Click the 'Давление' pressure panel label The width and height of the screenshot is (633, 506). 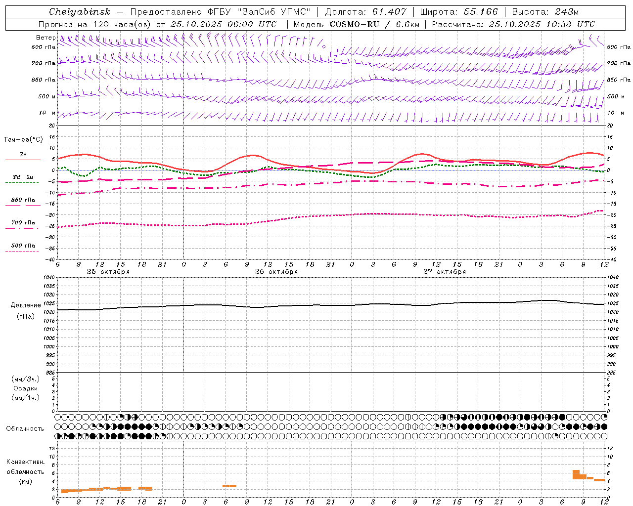26,305
